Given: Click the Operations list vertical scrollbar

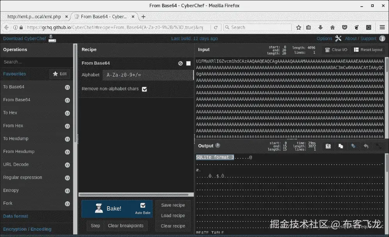Looking at the screenshot, I should pyautogui.click(x=75, y=93).
